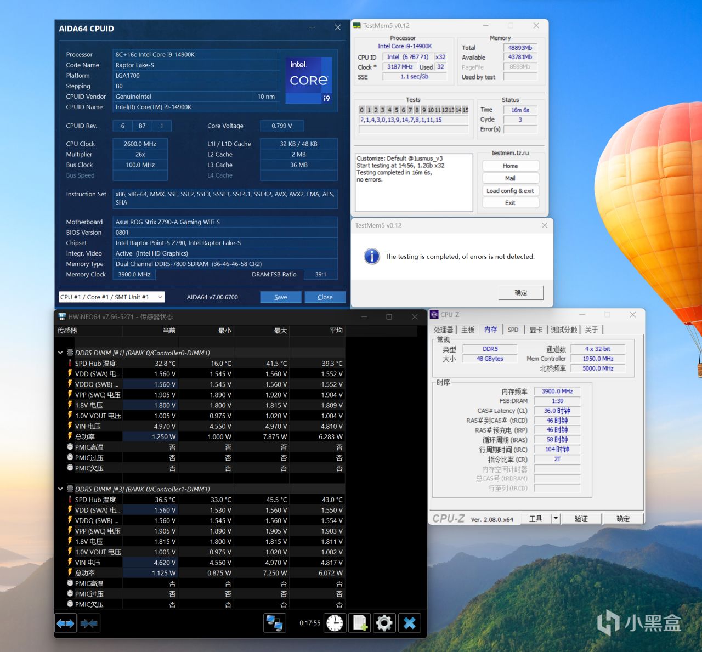702x652 pixels.
Task: Click the blue X close sensors icon
Action: coord(409,623)
